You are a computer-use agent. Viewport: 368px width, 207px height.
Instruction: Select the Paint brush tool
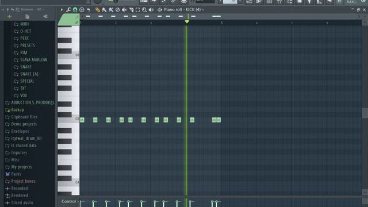(104, 10)
